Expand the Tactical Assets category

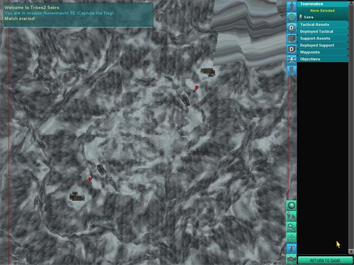click(323, 24)
